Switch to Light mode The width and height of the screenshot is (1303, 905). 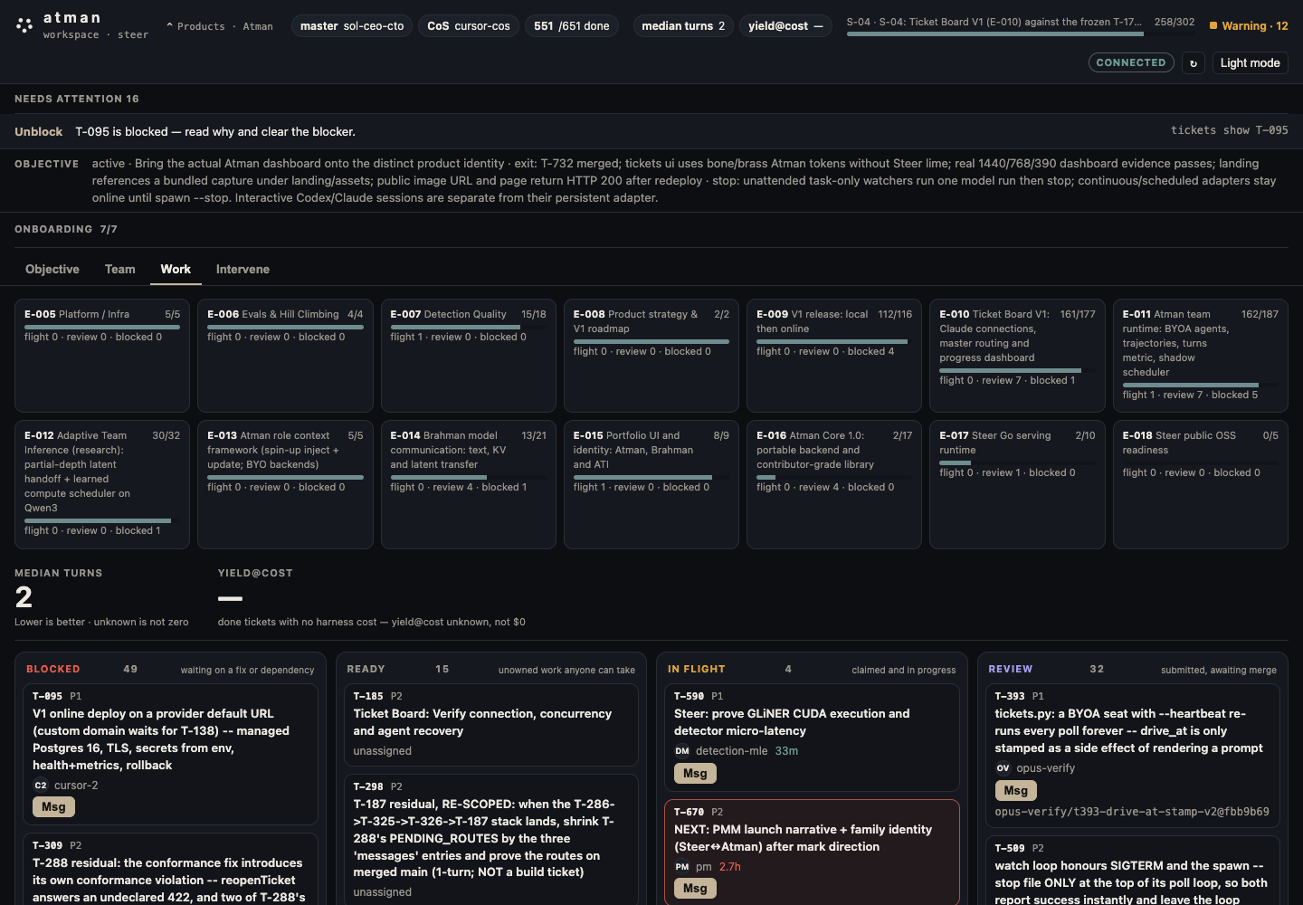click(x=1250, y=63)
